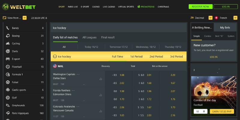This screenshot has height=120, width=240.
Task: Open statistics icon for Washington Capitals match
Action: (100, 79)
